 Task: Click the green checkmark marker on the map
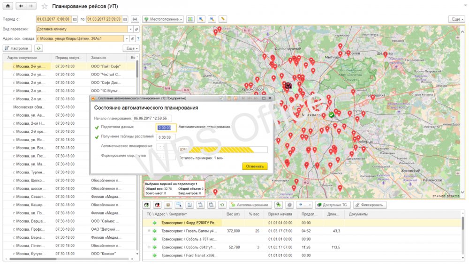click(x=332, y=114)
